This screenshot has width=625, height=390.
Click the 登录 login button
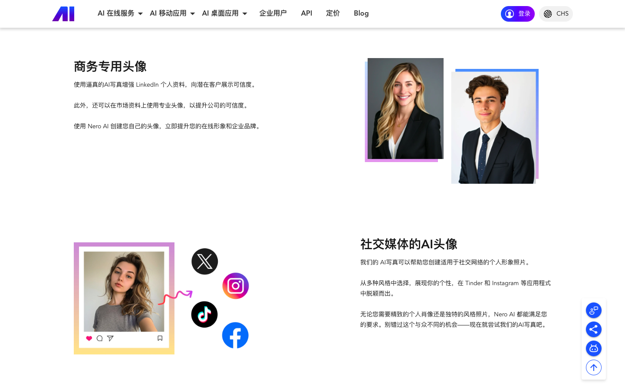517,13
